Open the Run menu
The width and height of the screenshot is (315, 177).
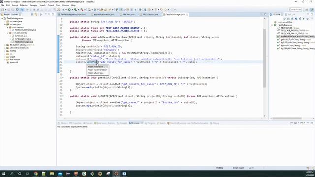point(58,5)
